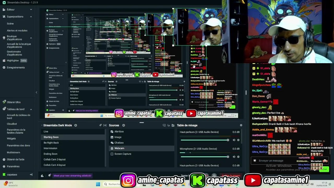Screen dimensions: 334x188
Task: Open Haut-parleurs audio settings gear
Action: click(238, 140)
